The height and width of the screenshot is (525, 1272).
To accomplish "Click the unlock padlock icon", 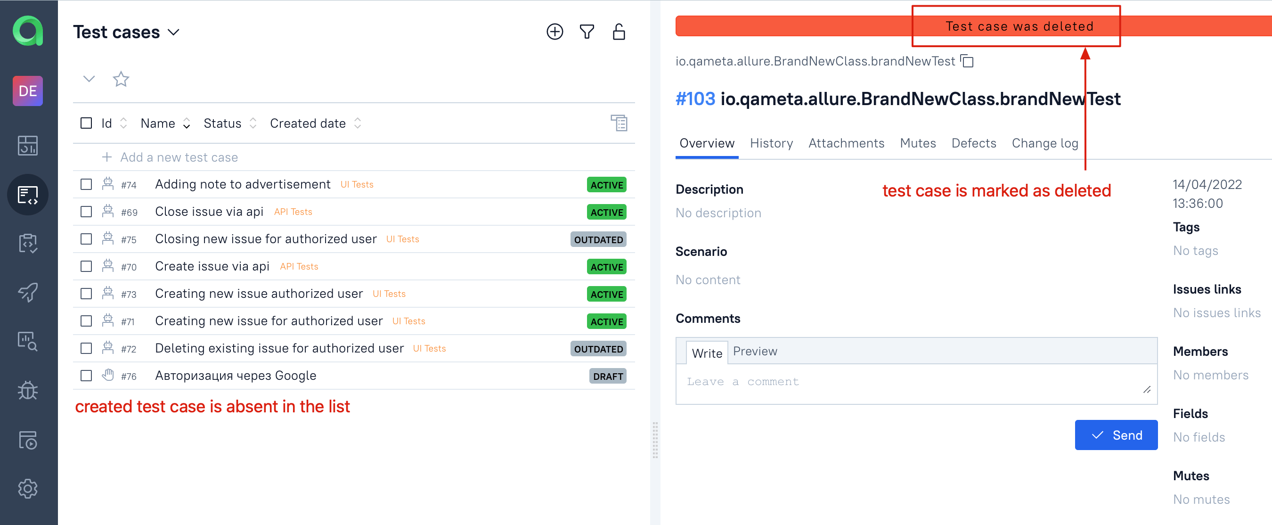I will point(619,32).
